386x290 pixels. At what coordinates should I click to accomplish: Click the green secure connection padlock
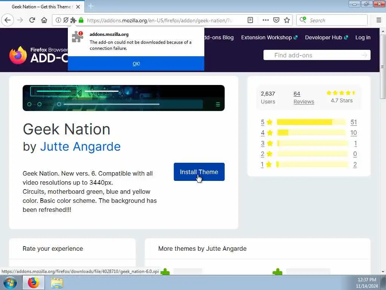pos(81,20)
